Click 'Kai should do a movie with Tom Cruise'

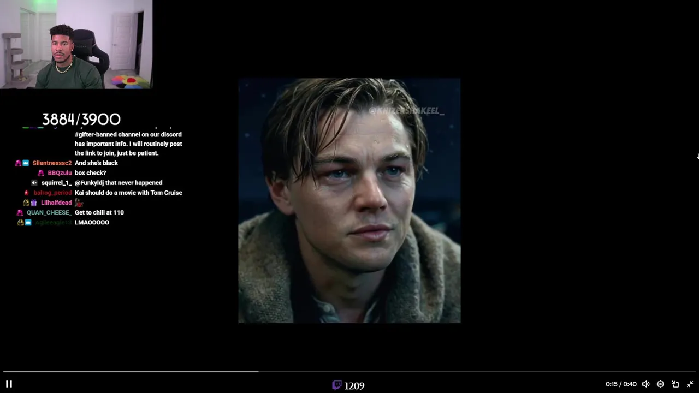[x=128, y=193]
